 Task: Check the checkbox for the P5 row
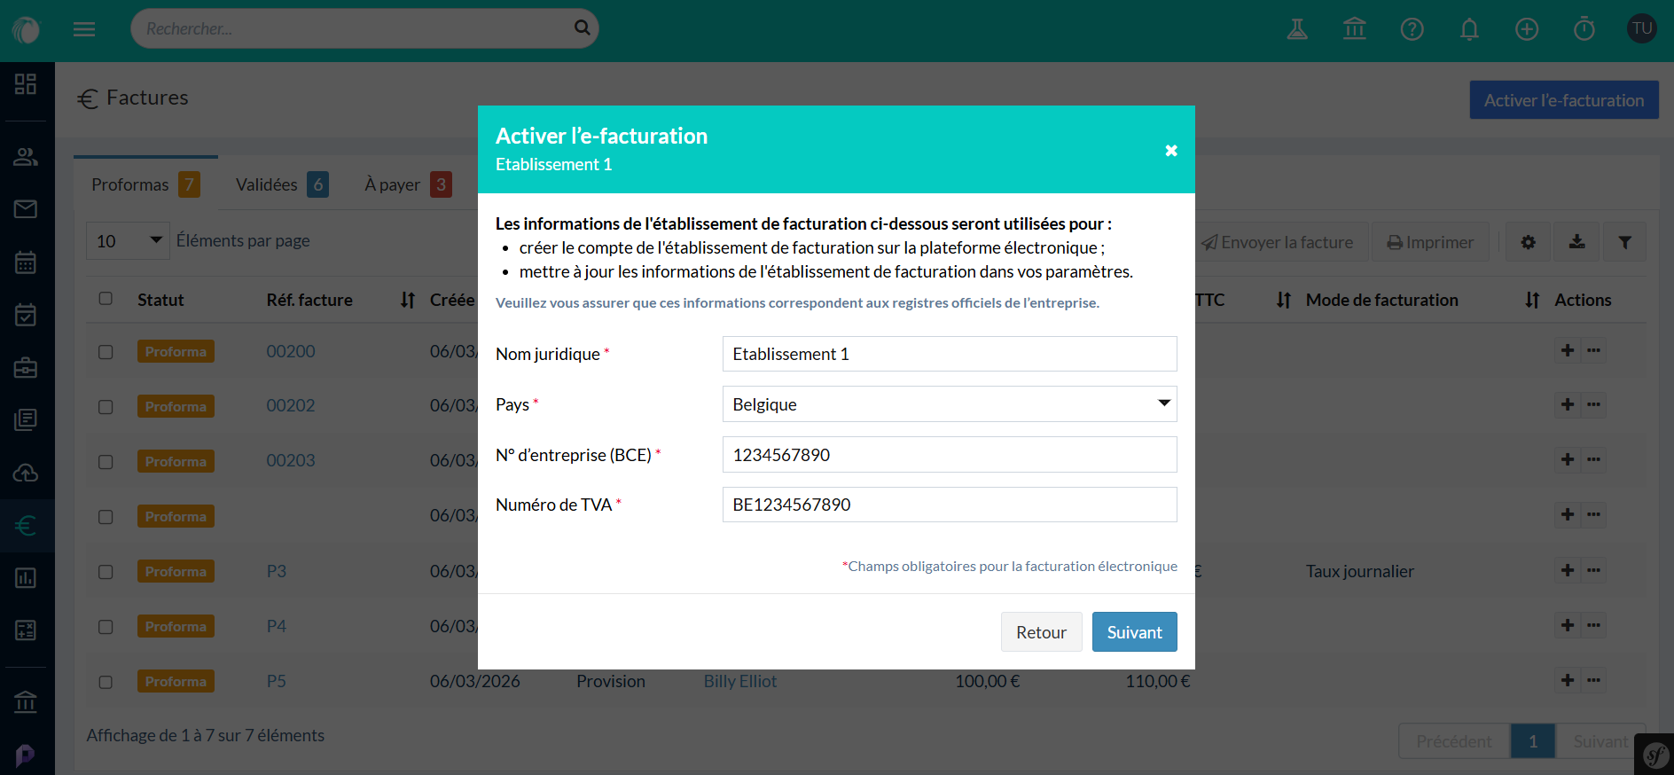click(x=106, y=682)
